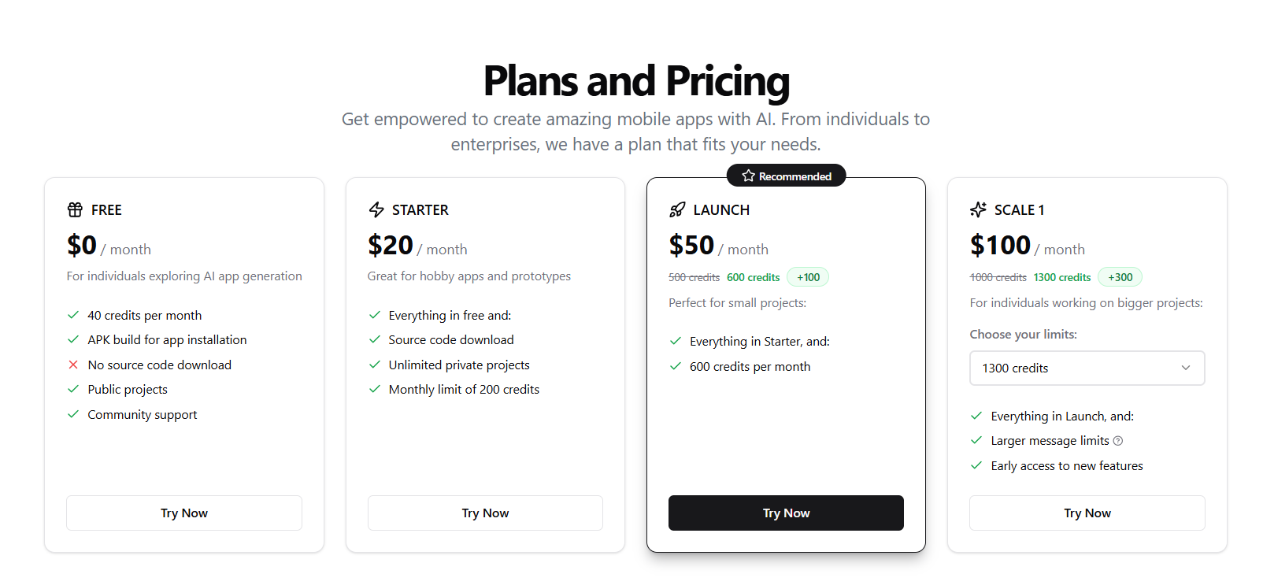Image resolution: width=1263 pixels, height=585 pixels.
Task: Click the gift icon beside FREE
Action: point(75,209)
